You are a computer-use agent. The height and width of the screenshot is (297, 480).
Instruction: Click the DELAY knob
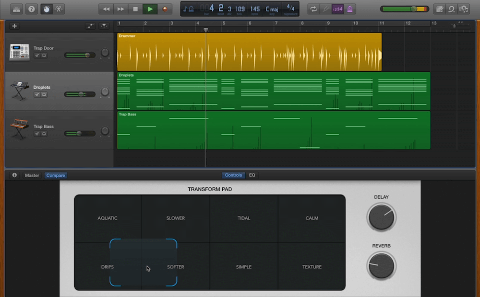pyautogui.click(x=381, y=217)
